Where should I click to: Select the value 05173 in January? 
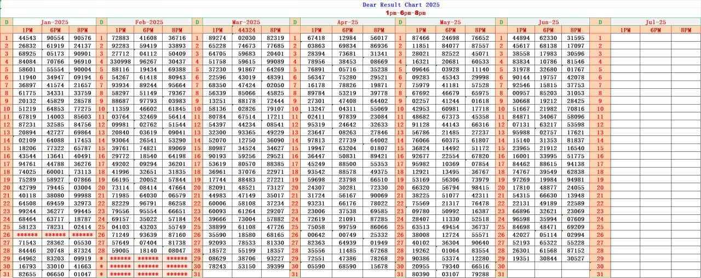[x=55, y=54]
